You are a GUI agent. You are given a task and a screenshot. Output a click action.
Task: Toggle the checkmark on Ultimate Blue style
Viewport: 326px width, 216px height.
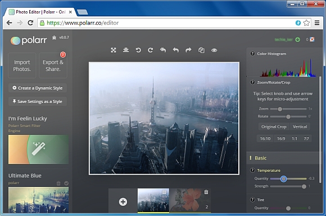click(x=66, y=184)
